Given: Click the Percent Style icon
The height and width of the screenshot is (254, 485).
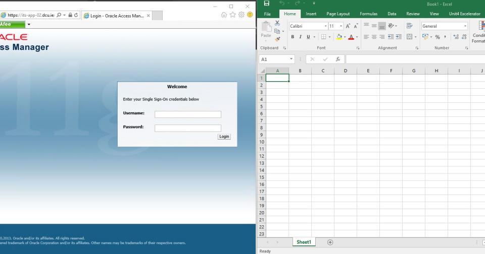Looking at the screenshot, I should click(x=438, y=37).
